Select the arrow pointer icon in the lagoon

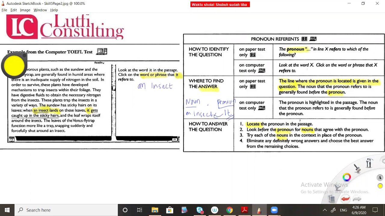tap(338, 188)
